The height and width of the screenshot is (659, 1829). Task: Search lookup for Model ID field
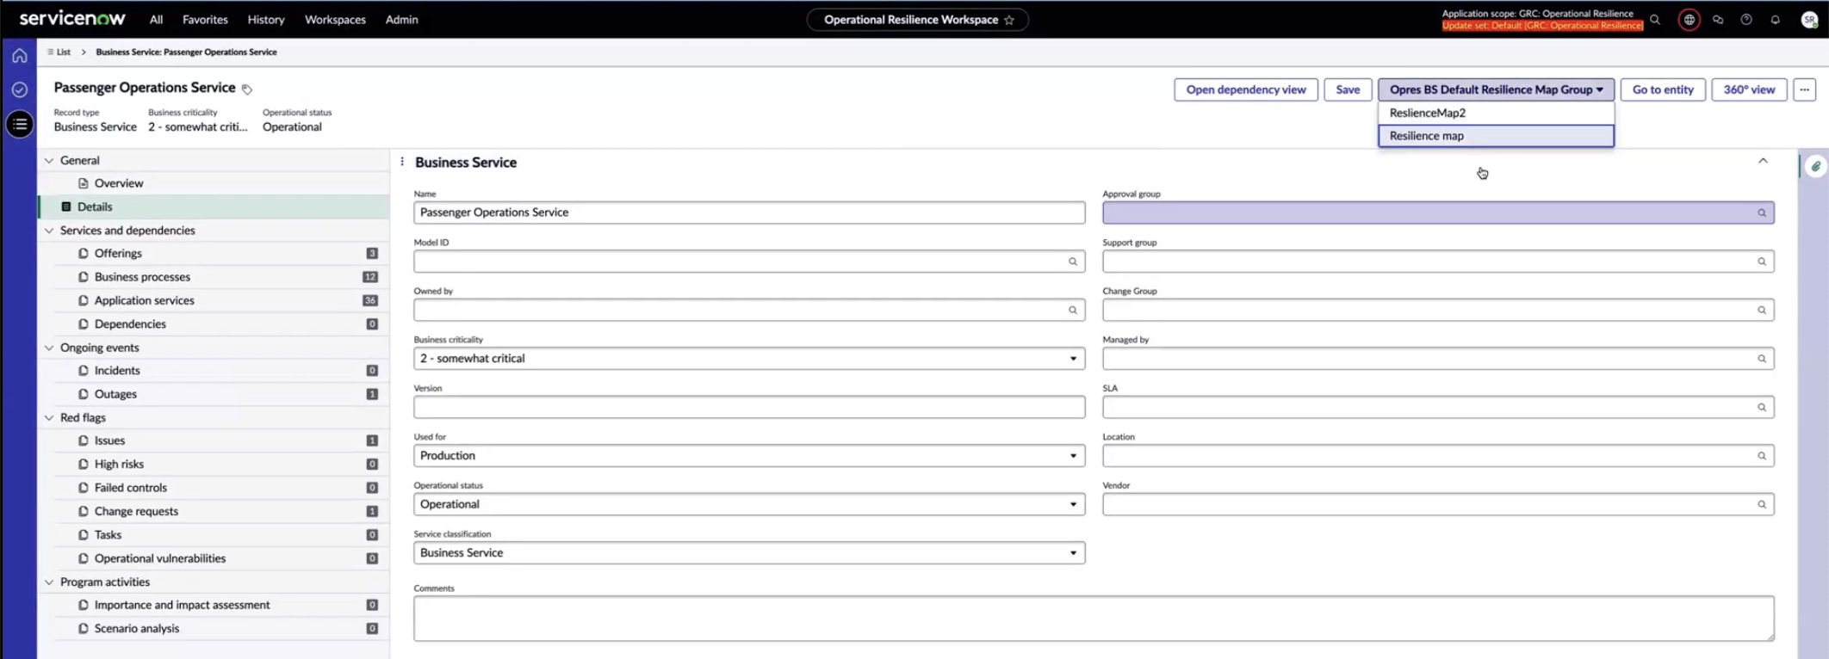click(x=1073, y=262)
